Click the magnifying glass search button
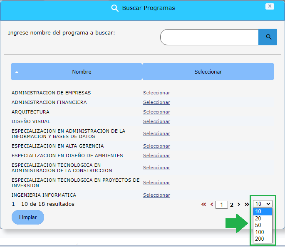285x247 pixels. [268, 37]
